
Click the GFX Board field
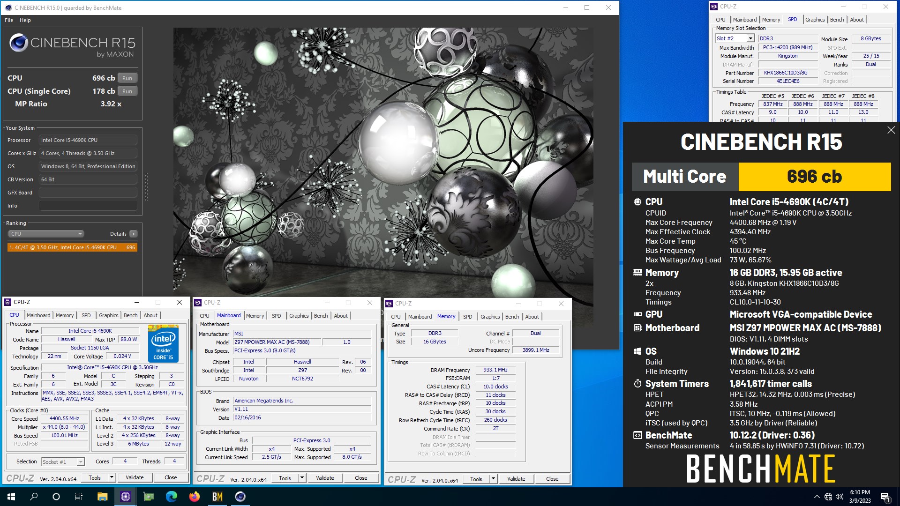(88, 193)
